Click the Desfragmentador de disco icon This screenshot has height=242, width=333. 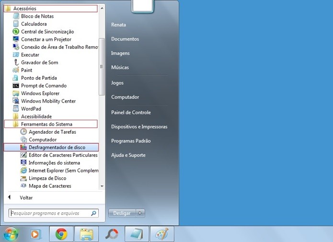pyautogui.click(x=23, y=147)
